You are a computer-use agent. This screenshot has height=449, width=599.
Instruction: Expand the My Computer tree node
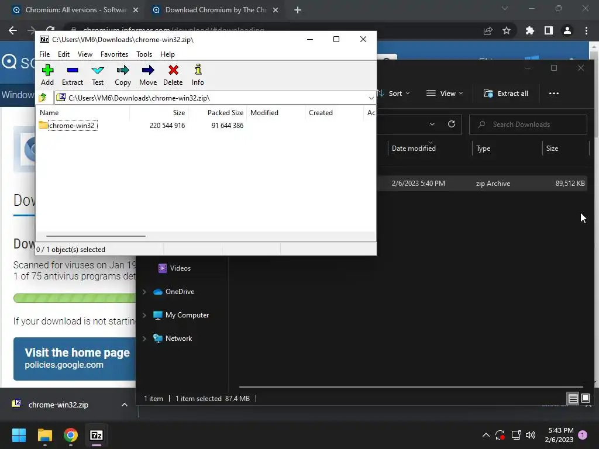pos(144,315)
